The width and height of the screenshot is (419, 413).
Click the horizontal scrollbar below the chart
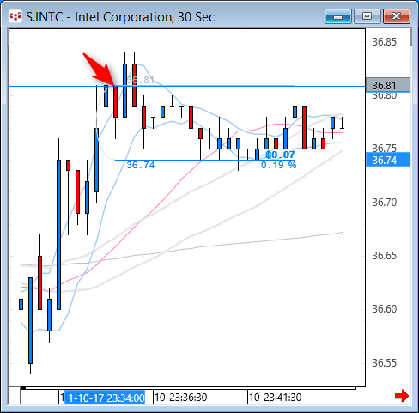(x=188, y=388)
